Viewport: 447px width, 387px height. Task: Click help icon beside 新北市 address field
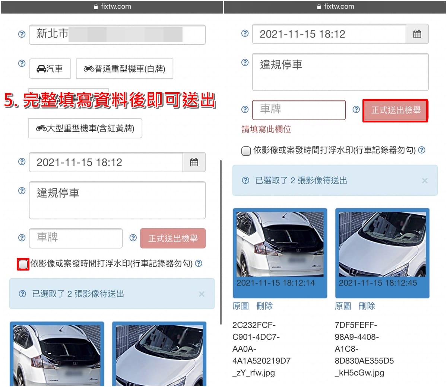[x=22, y=34]
